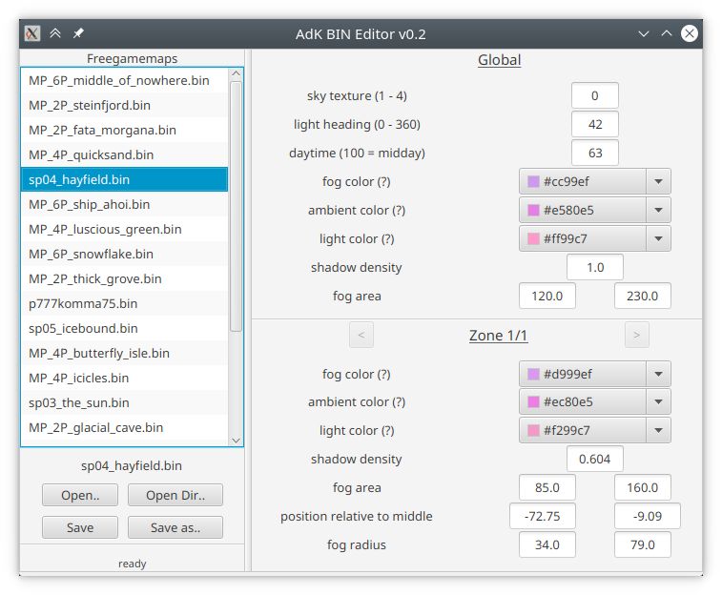Go to previous zone with < arrow

(x=361, y=335)
